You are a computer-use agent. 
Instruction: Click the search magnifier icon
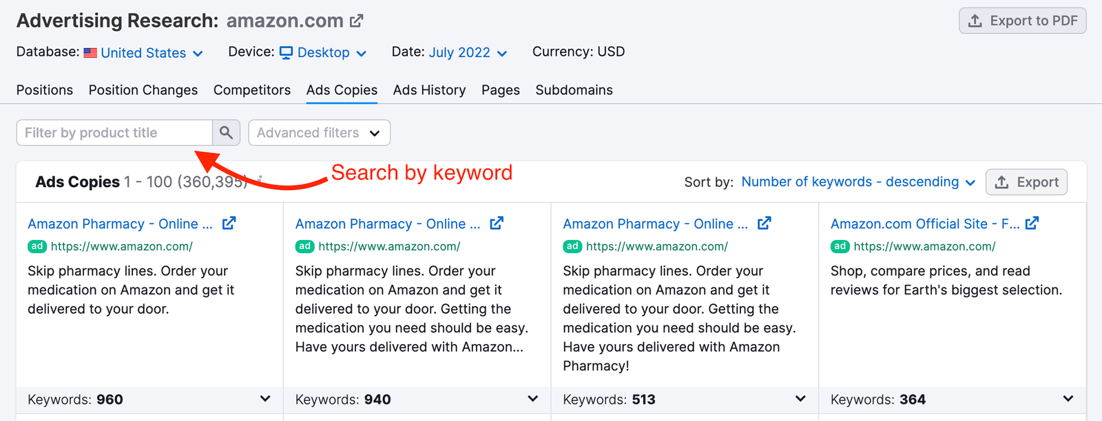(226, 132)
